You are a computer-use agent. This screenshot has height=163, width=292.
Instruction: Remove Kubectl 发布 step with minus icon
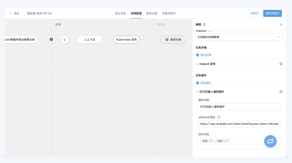[x=281, y=64]
